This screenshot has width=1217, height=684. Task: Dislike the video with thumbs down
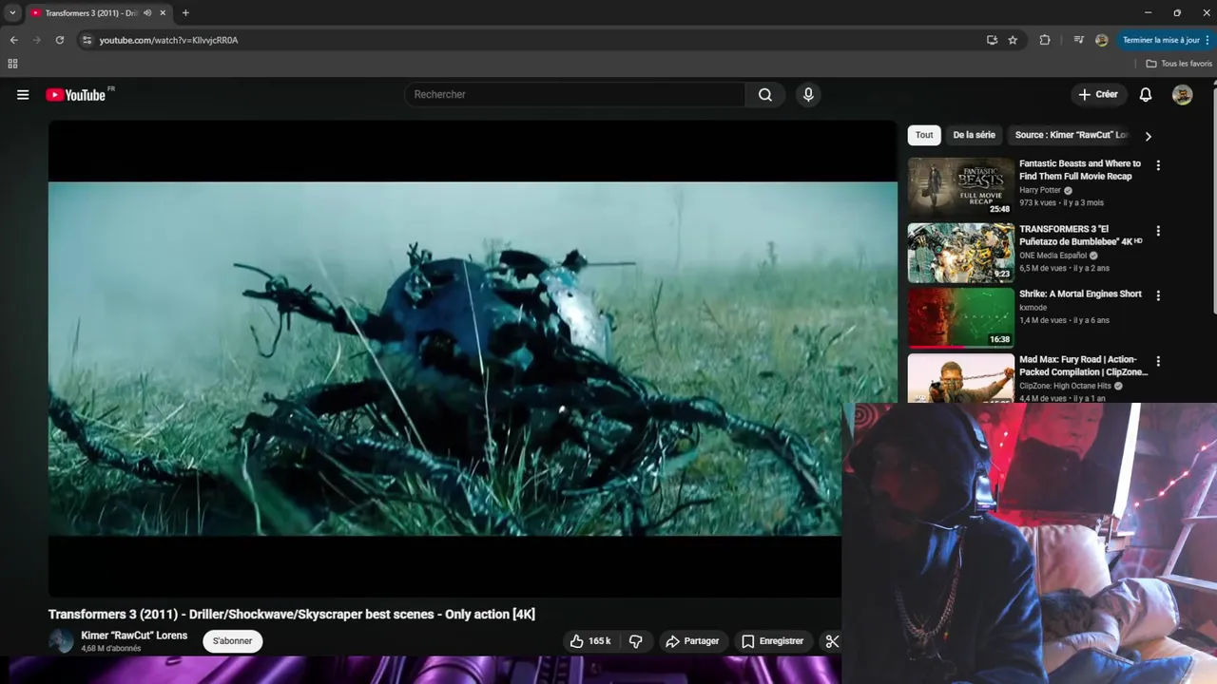coord(636,641)
